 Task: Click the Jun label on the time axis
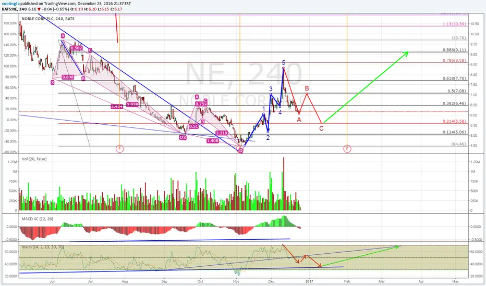tap(52, 281)
